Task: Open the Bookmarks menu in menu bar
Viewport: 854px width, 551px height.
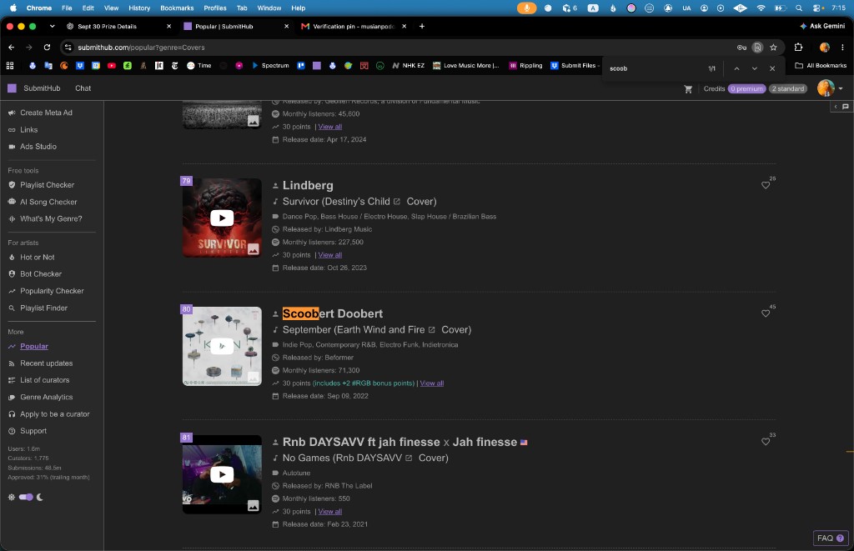Action: pyautogui.click(x=177, y=8)
